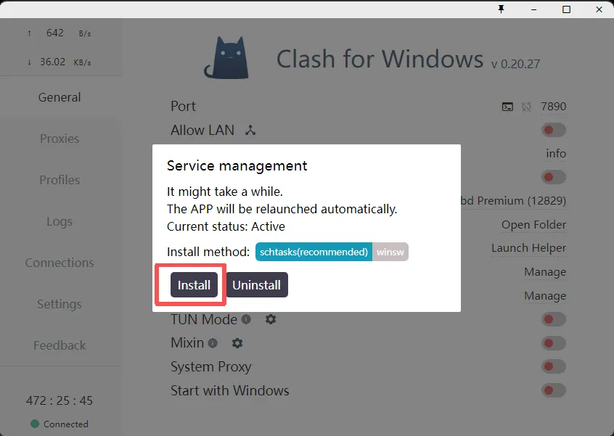Open Mixin gear settings
The image size is (614, 436).
(237, 343)
